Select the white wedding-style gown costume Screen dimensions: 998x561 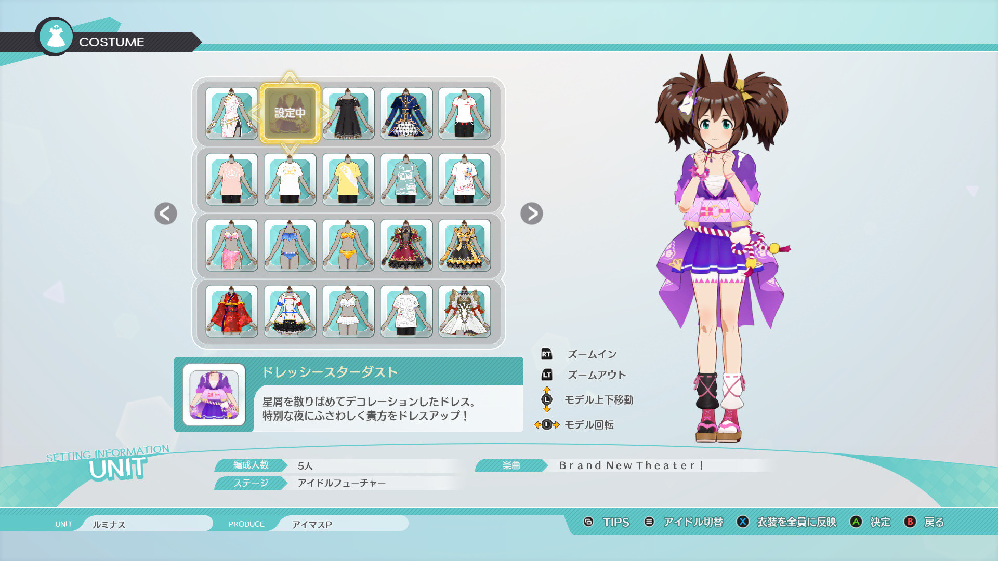[464, 312]
